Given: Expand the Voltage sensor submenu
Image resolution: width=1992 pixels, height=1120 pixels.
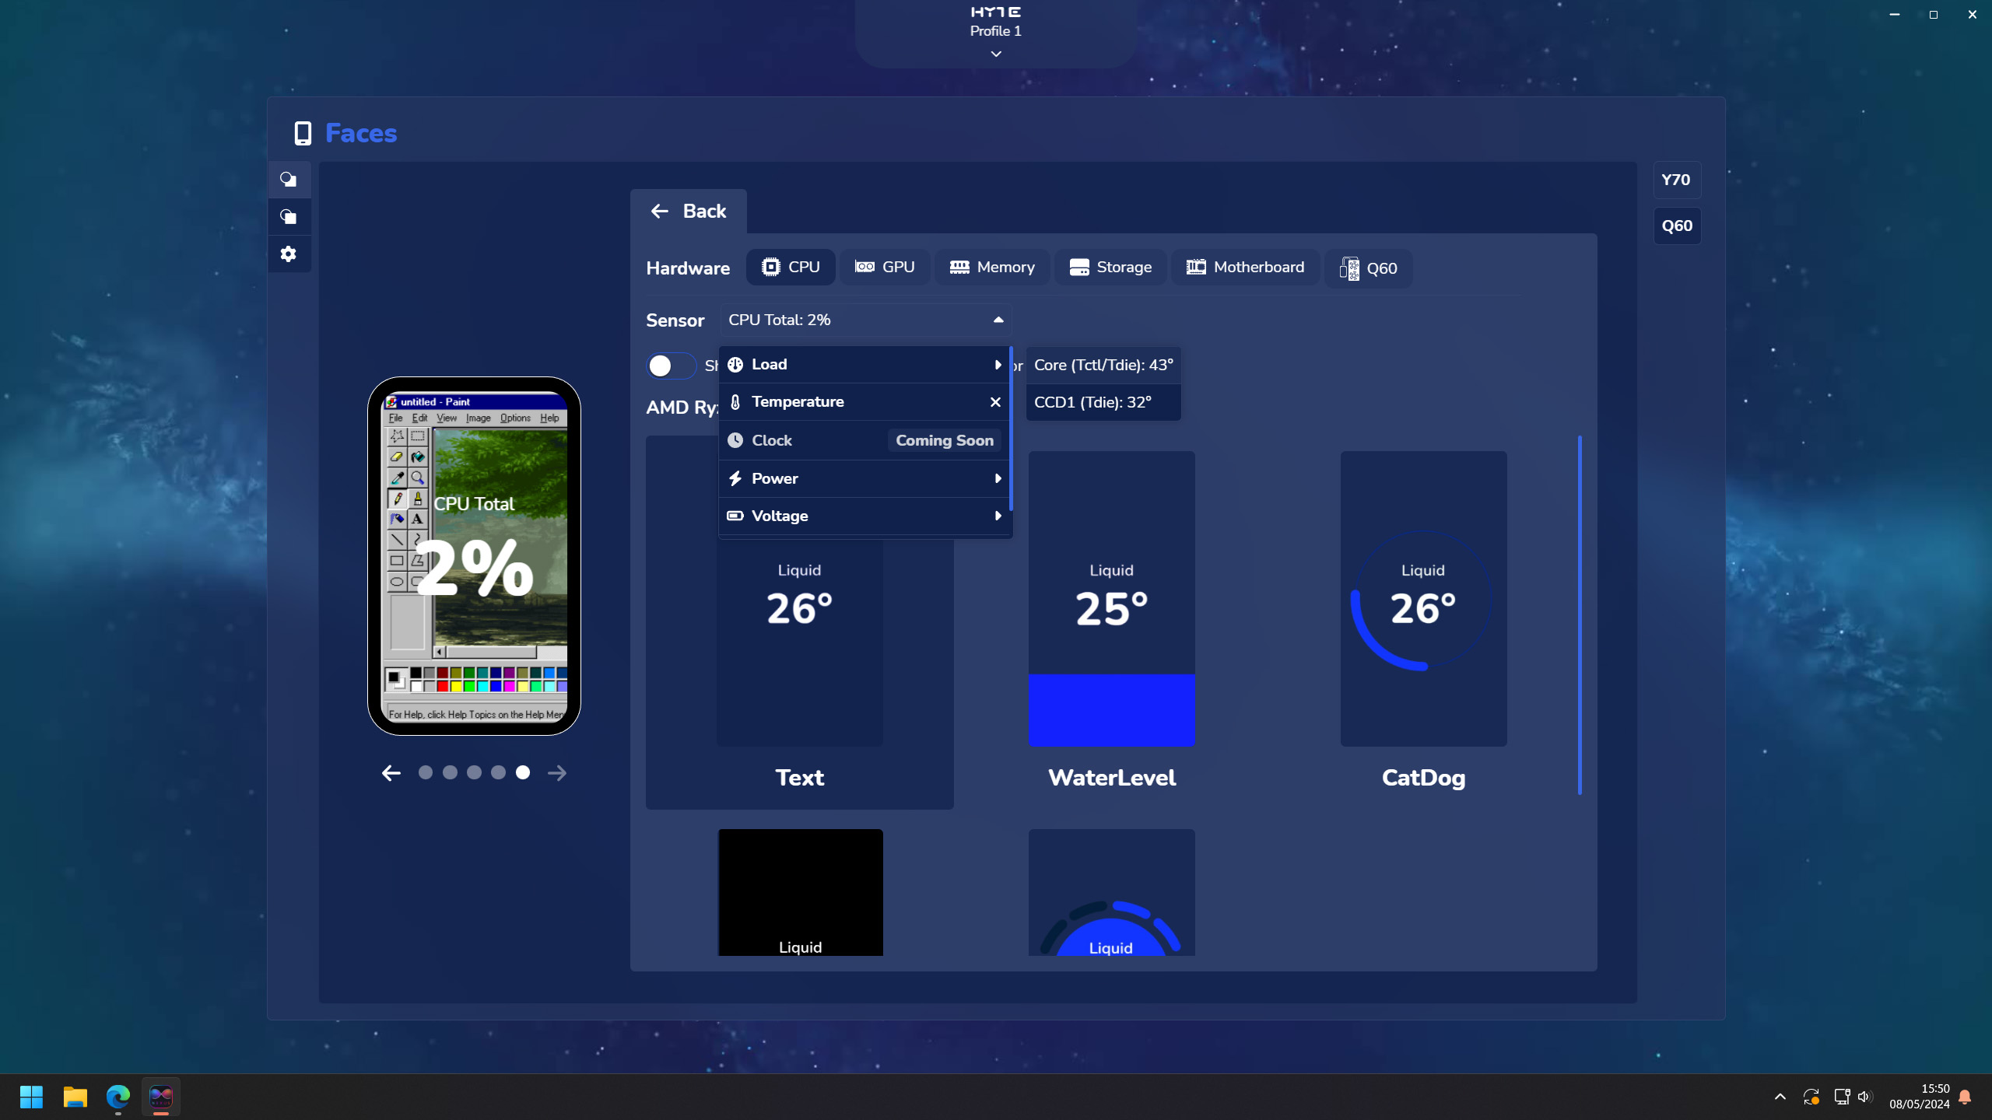Looking at the screenshot, I should tap(998, 516).
